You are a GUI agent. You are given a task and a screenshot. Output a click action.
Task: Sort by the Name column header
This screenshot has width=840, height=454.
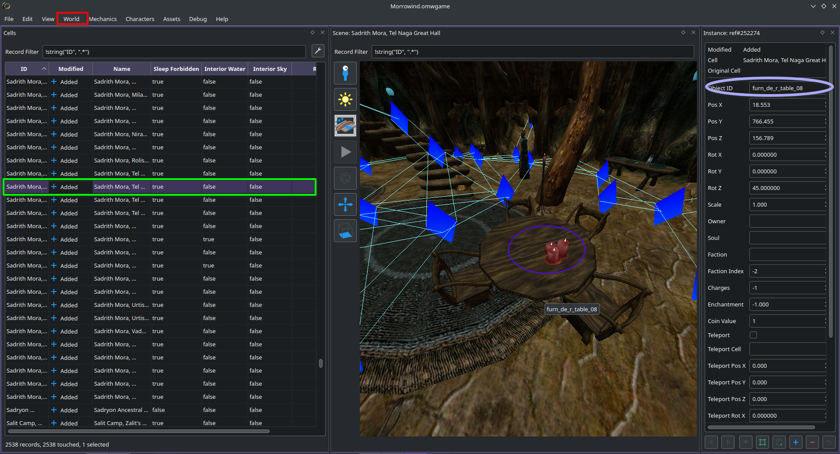122,69
